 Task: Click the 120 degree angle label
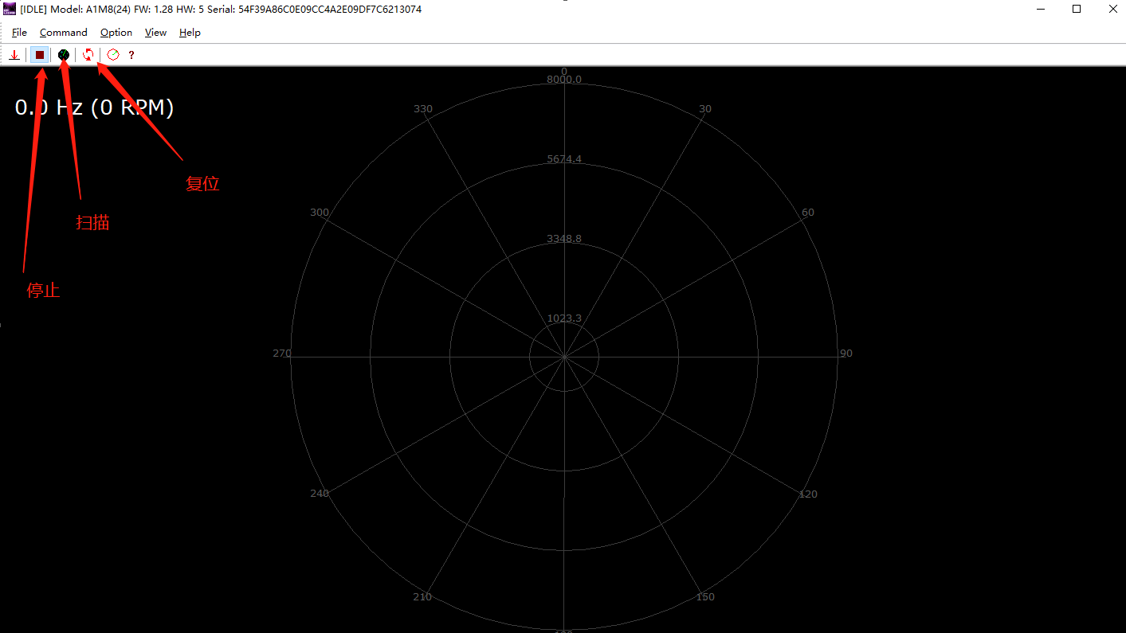[x=808, y=494]
